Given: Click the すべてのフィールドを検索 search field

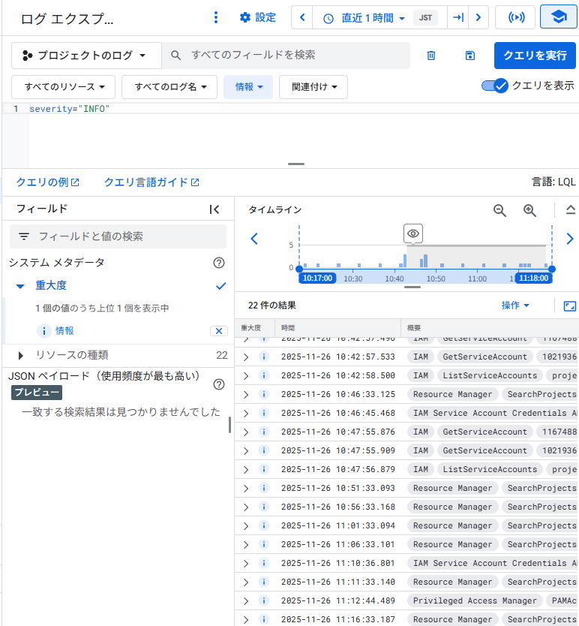Looking at the screenshot, I should (286, 55).
